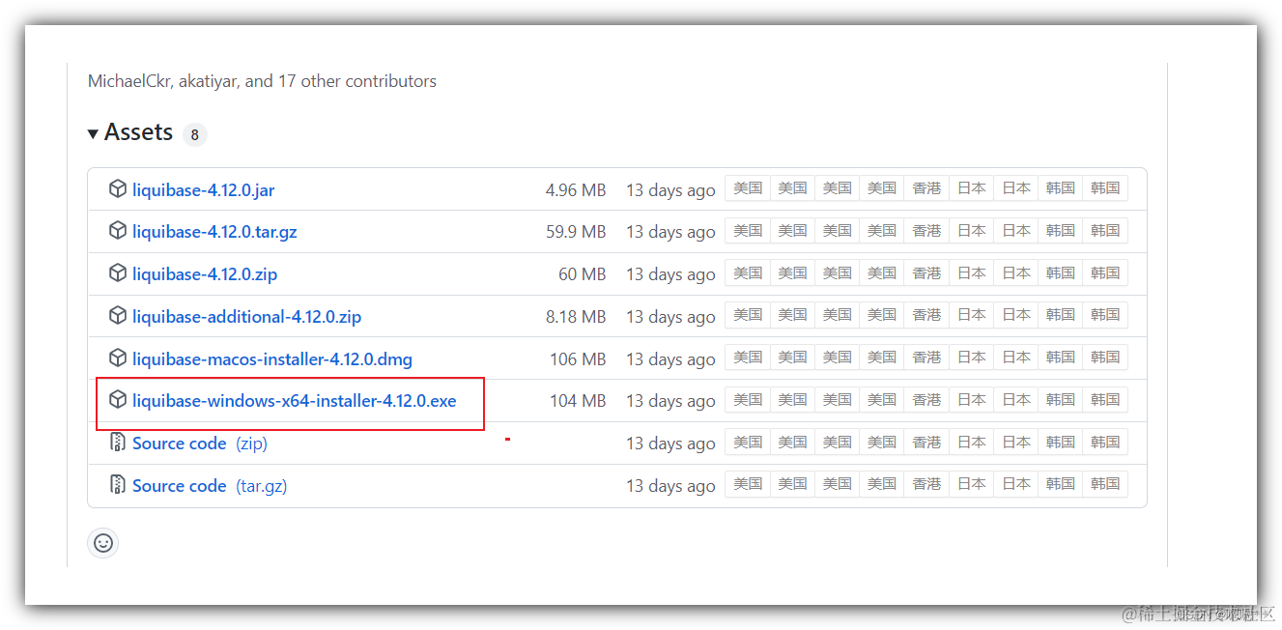Click the '60 MB' file size

pos(582,274)
